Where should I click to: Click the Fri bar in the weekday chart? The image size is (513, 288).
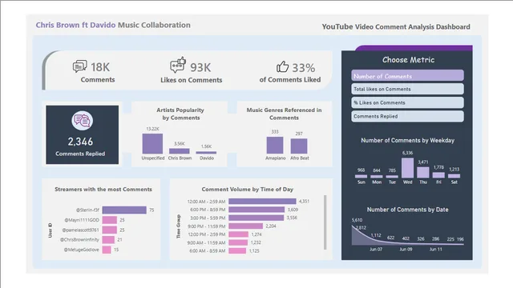tap(438, 175)
